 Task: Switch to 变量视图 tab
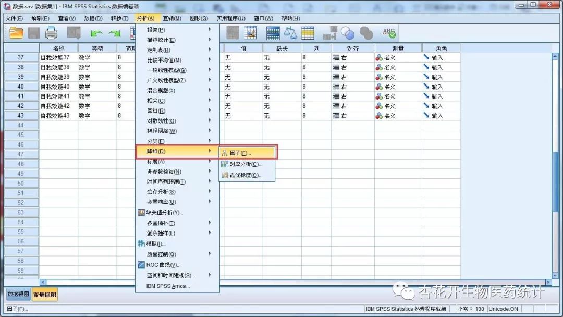45,294
